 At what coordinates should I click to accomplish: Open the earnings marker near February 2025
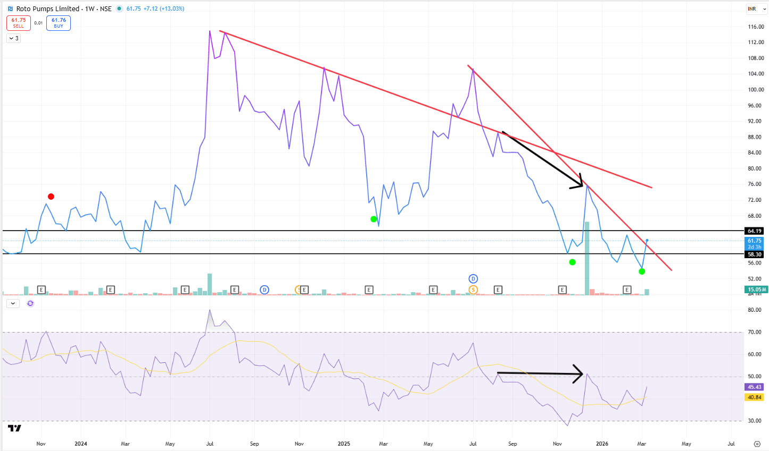pyautogui.click(x=369, y=290)
